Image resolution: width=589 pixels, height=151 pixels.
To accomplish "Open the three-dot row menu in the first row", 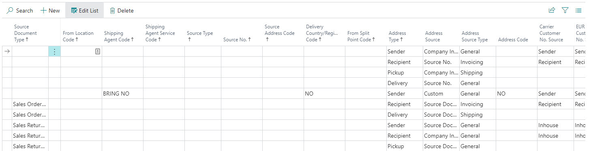I will tap(54, 51).
